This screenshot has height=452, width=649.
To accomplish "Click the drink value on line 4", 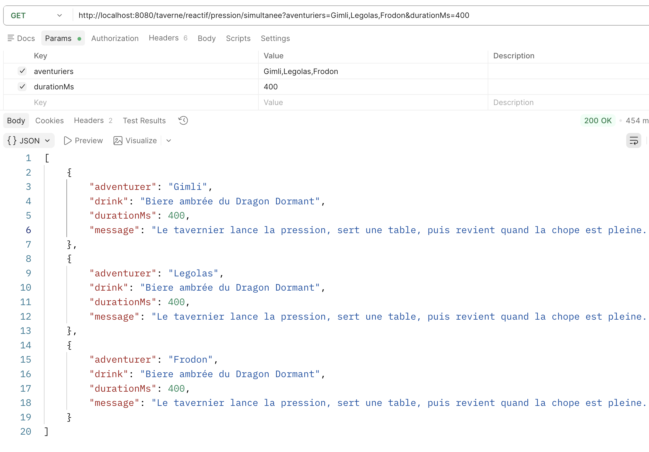I will [x=230, y=201].
